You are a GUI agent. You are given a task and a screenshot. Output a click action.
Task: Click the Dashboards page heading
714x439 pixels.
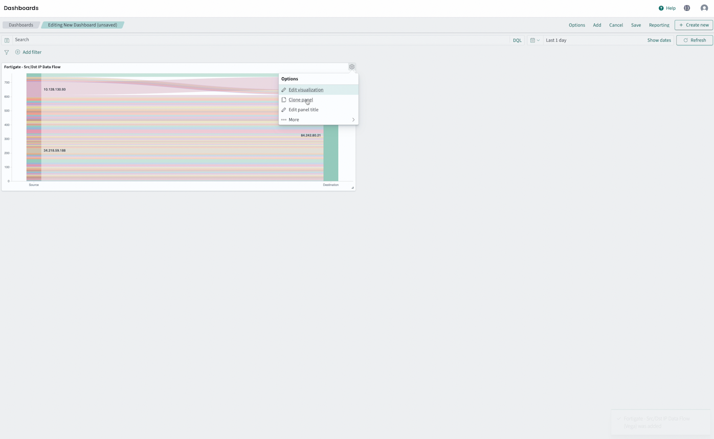click(21, 8)
